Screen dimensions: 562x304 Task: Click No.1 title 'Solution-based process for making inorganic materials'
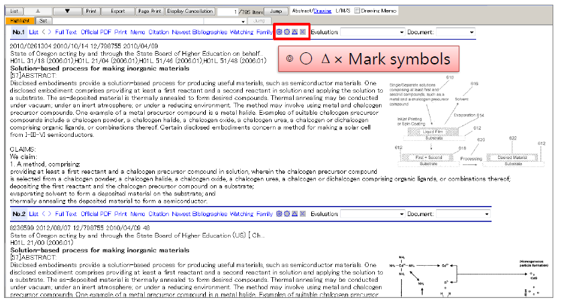(x=100, y=68)
